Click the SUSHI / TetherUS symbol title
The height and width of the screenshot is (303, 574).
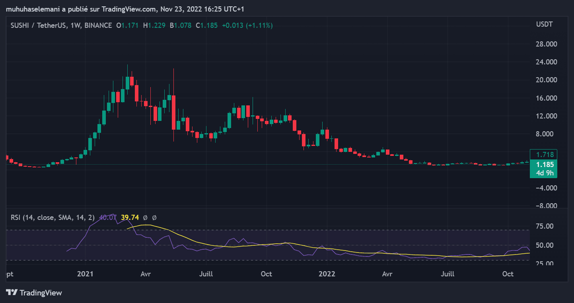pos(39,25)
